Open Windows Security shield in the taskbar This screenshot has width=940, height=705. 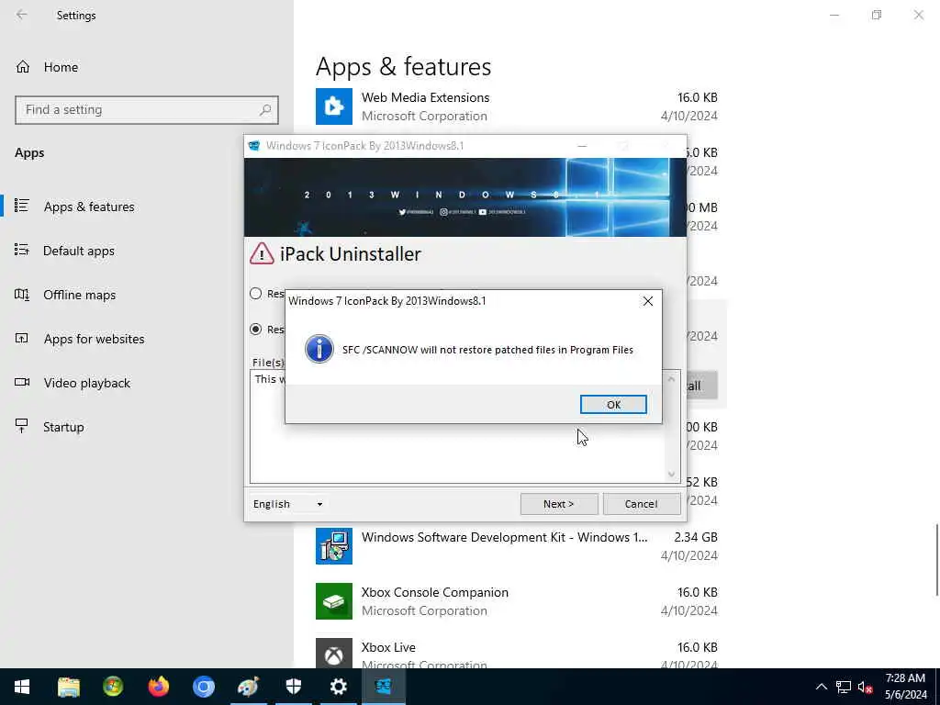point(294,687)
